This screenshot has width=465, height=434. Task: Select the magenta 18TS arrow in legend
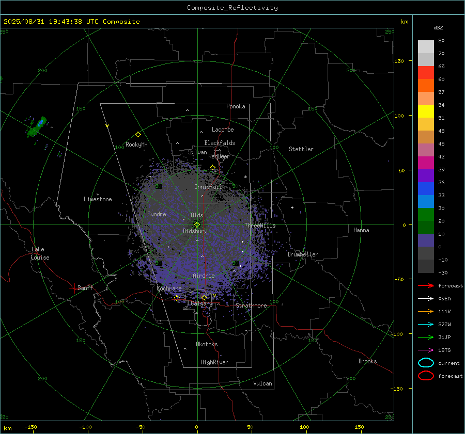click(426, 350)
